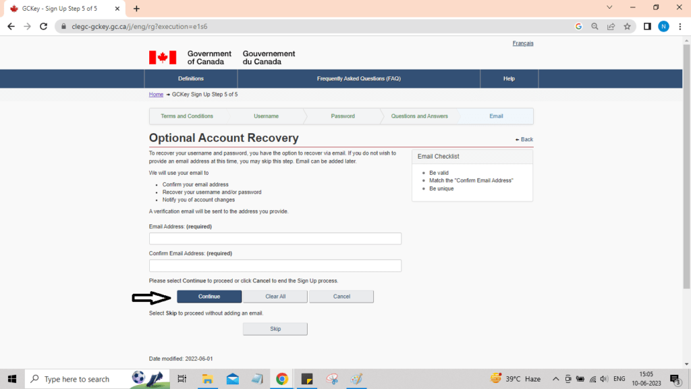Open a new browser tab
The width and height of the screenshot is (691, 389).
pos(136,9)
